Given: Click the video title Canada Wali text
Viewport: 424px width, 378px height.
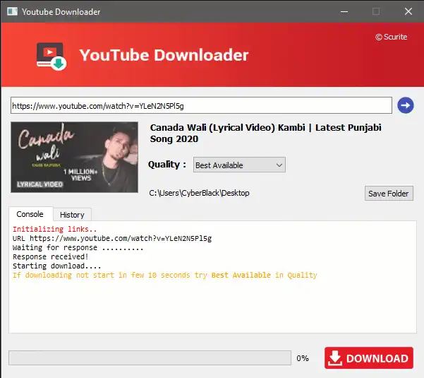Looking at the screenshot, I should 265,133.
